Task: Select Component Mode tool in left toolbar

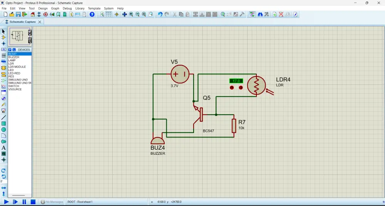Action: [3, 37]
